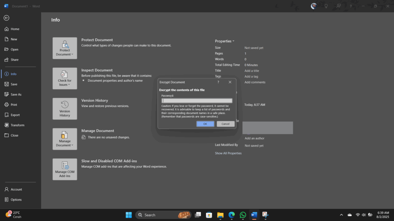Viewport: 394px width, 221px height.
Task: Click the help question mark in Encrypt Document dialog
Action: click(x=218, y=82)
